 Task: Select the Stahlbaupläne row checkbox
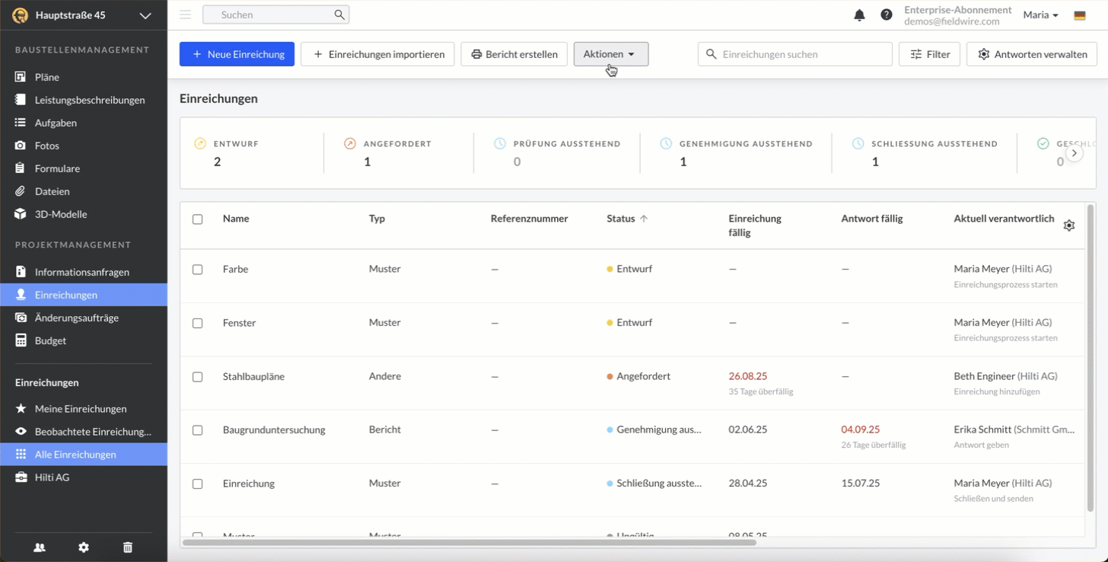click(198, 377)
